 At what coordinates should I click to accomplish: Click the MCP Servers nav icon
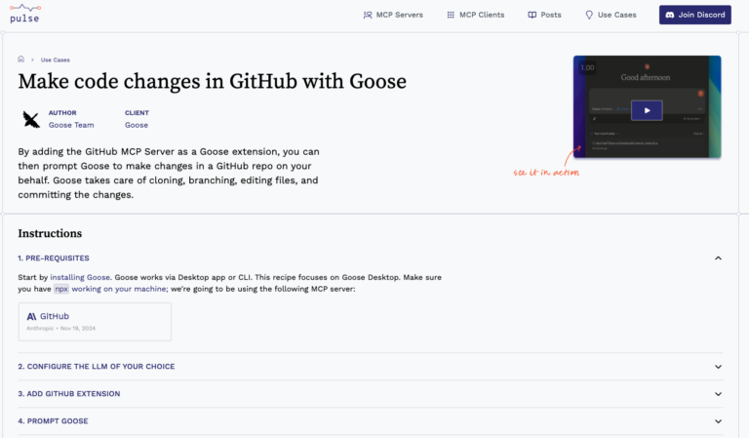point(368,15)
